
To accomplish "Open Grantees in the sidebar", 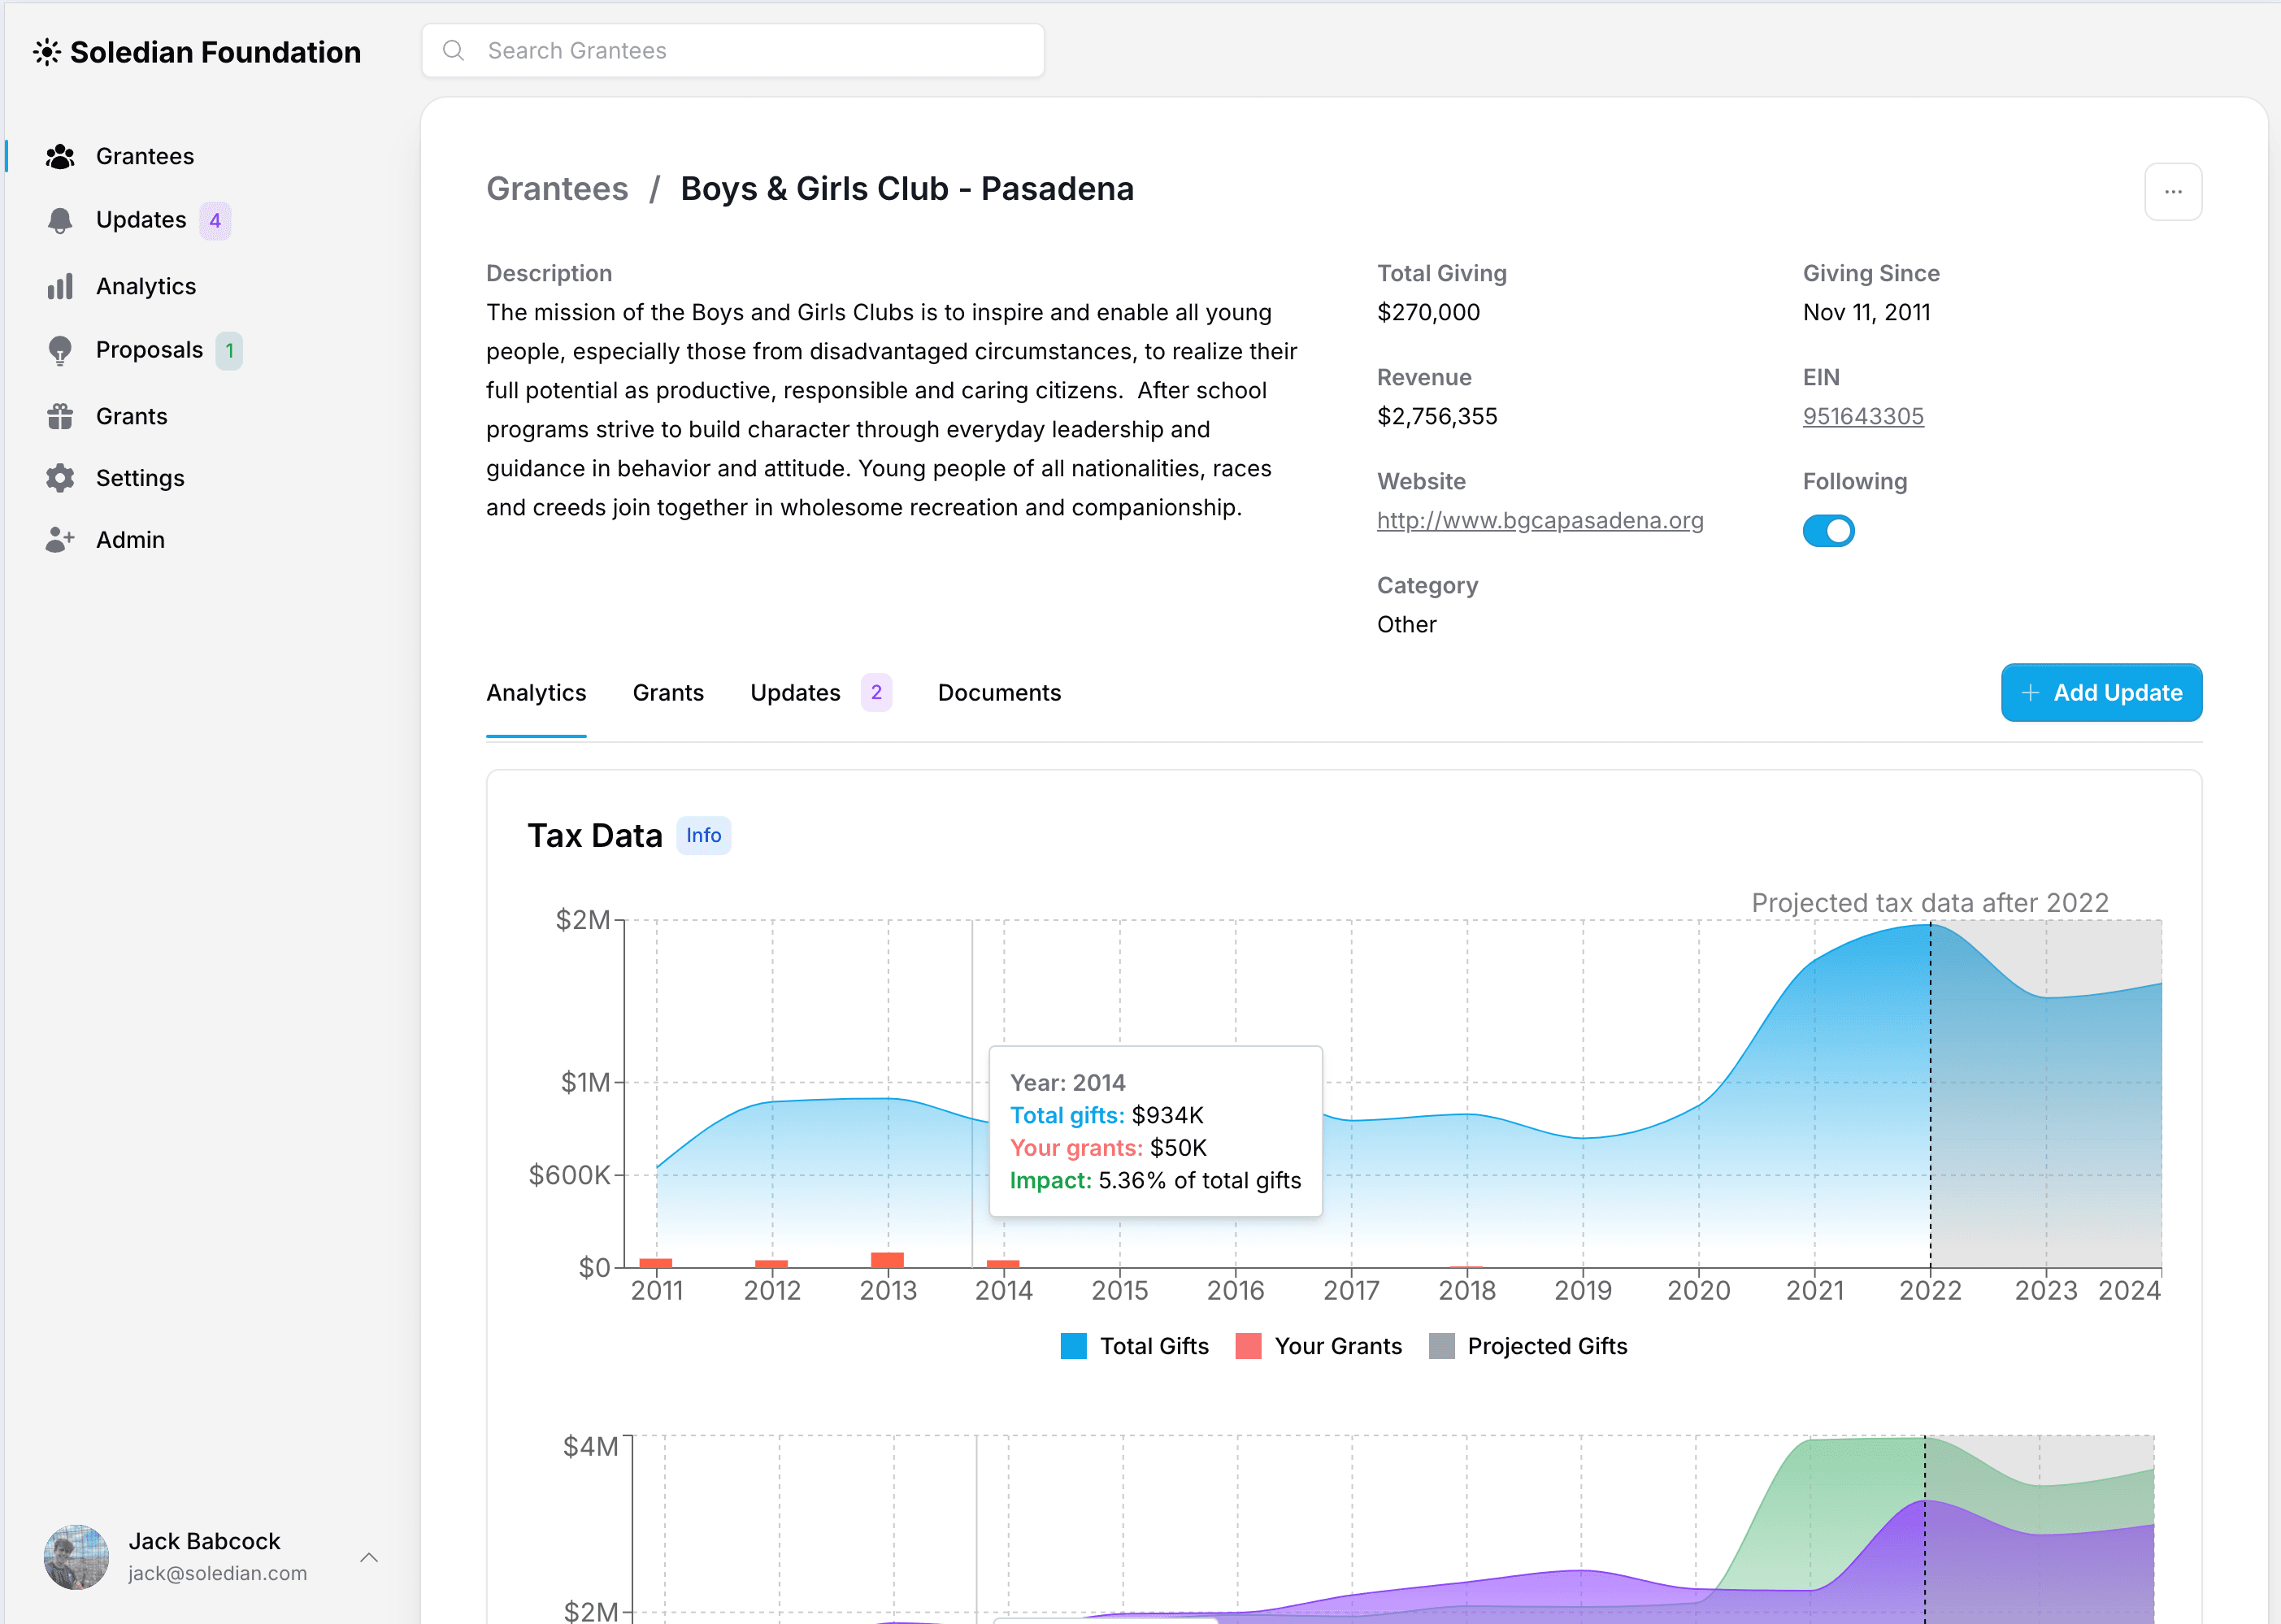I will 145,156.
